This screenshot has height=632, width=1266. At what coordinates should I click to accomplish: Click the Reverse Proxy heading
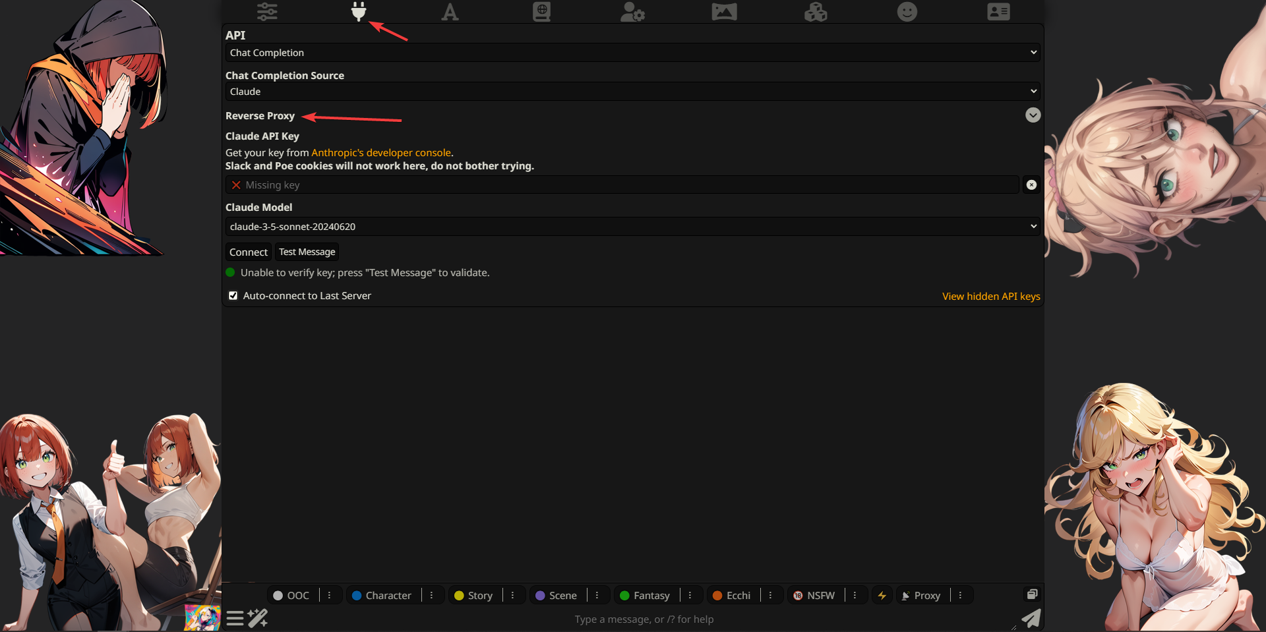pyautogui.click(x=260, y=116)
